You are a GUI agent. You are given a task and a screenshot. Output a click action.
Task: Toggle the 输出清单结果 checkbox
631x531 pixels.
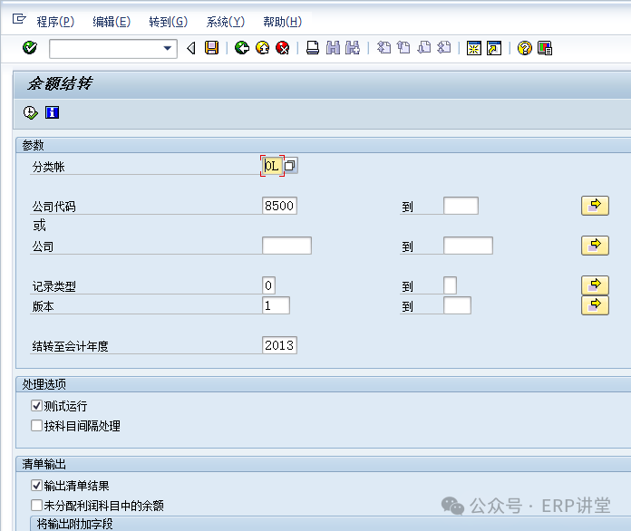37,486
